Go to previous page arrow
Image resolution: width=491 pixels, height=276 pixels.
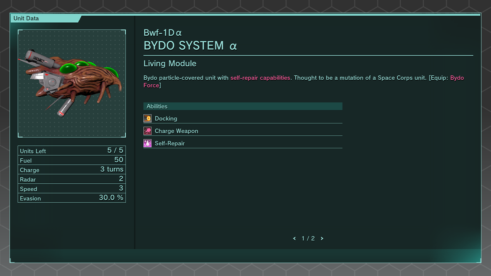click(294, 238)
